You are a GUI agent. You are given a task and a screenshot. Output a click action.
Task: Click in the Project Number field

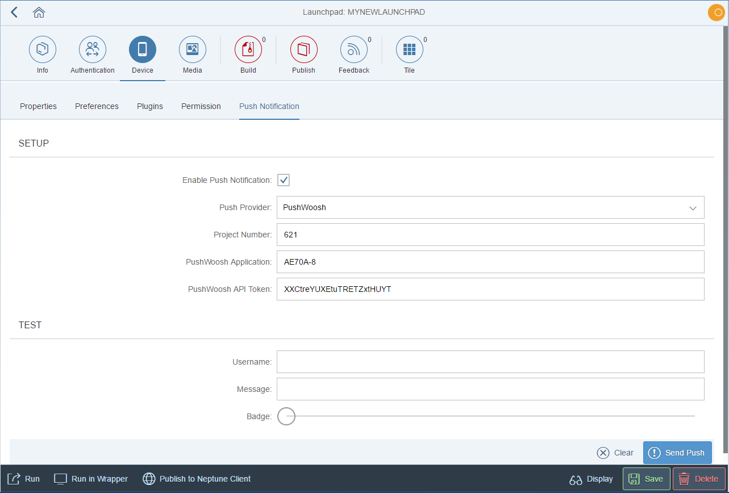pos(490,235)
